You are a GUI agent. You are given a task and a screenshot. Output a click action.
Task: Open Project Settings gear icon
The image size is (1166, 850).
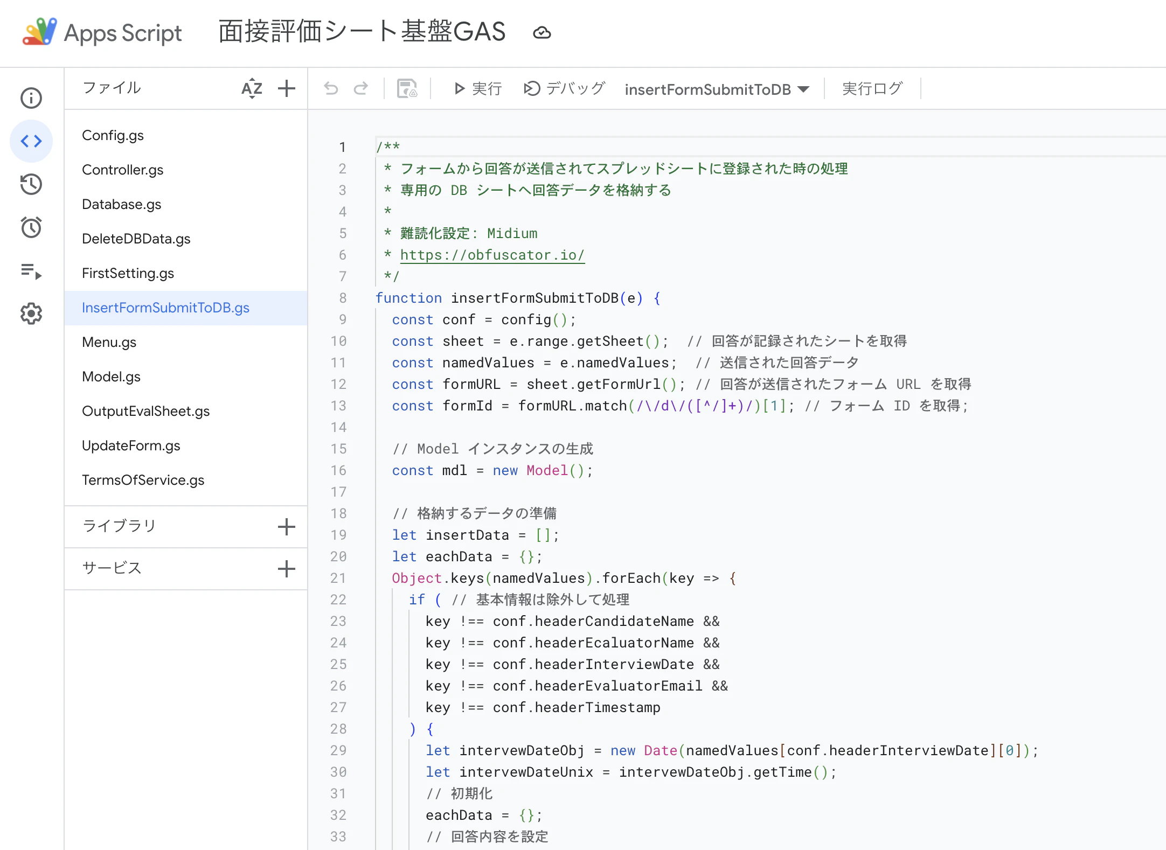coord(31,313)
